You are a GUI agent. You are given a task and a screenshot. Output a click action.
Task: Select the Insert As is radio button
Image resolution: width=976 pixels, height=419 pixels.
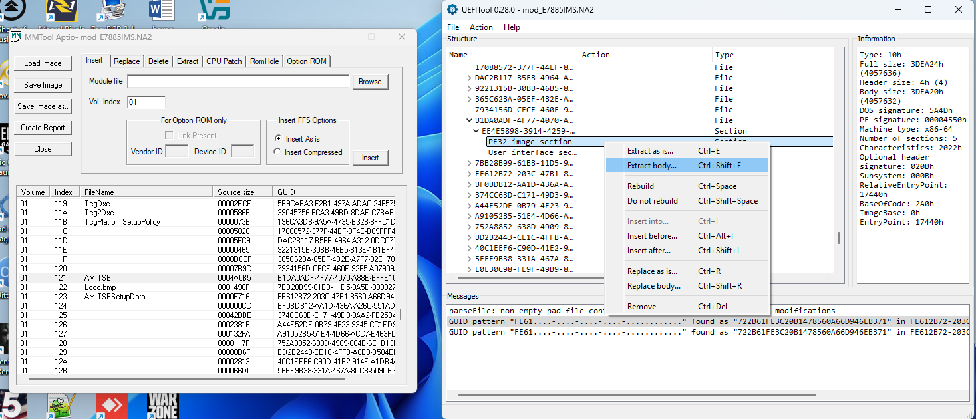tap(278, 138)
